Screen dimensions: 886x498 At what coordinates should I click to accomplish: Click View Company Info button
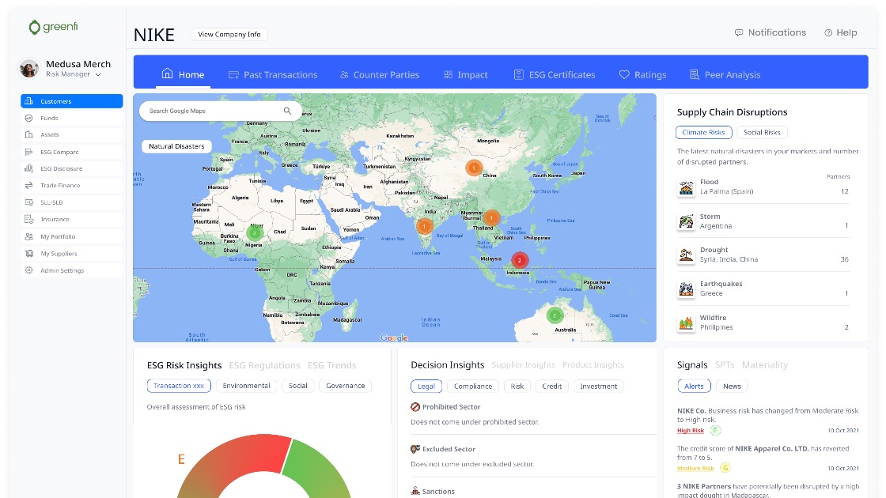point(229,35)
